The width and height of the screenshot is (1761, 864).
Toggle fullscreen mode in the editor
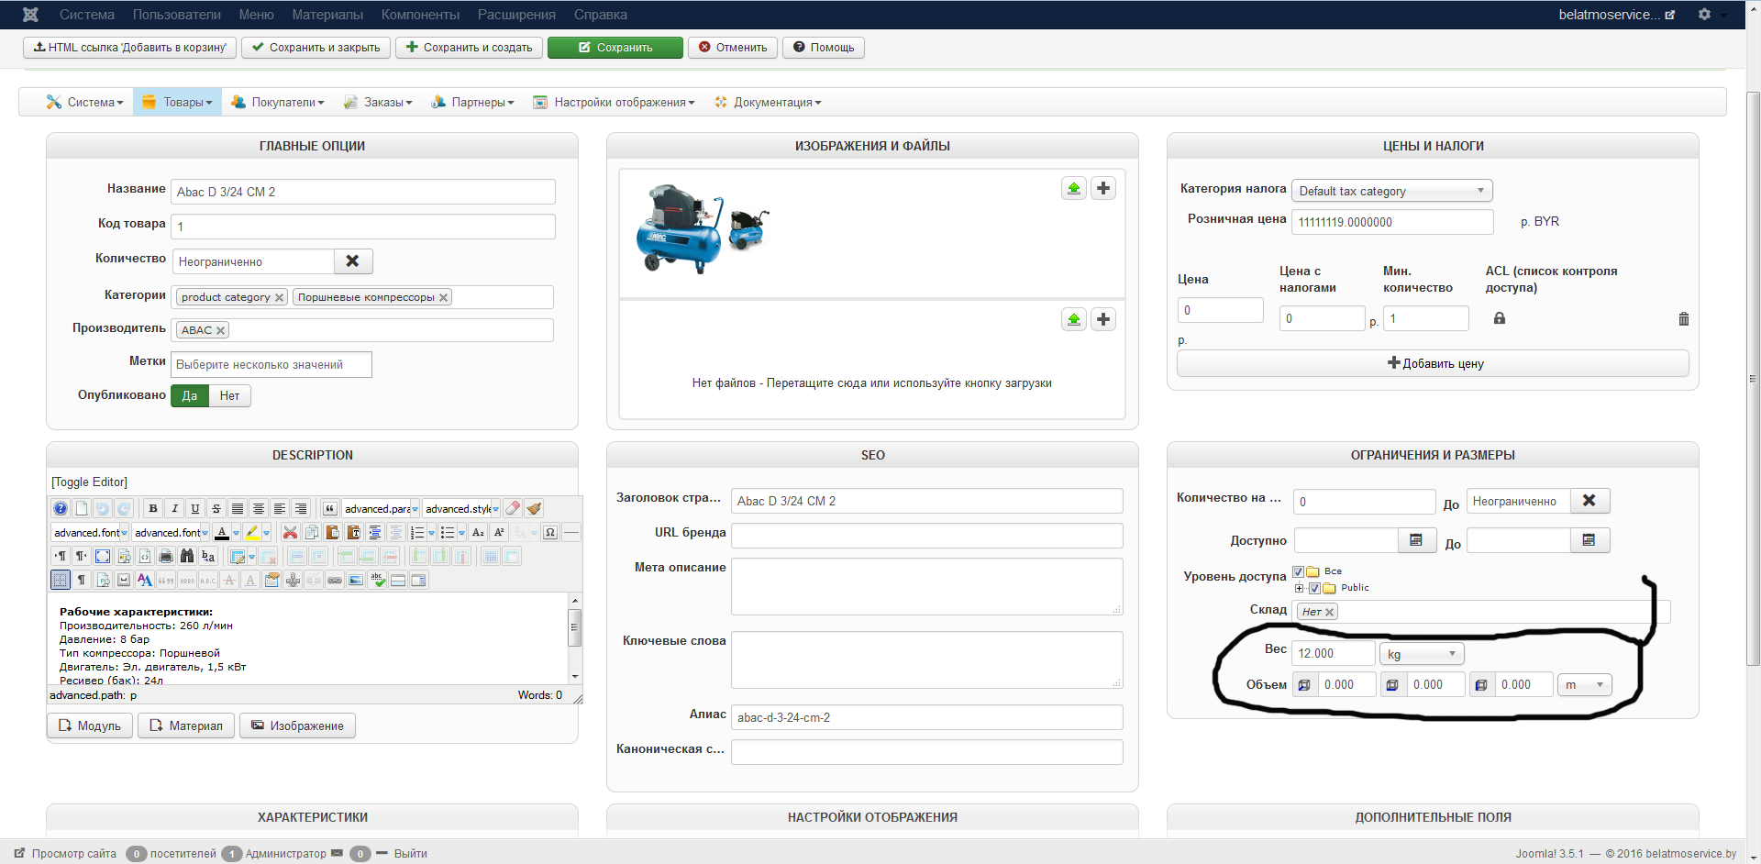[103, 557]
